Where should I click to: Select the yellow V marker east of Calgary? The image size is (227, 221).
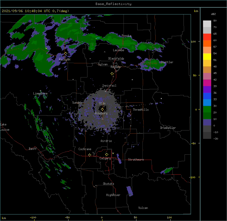113,153
